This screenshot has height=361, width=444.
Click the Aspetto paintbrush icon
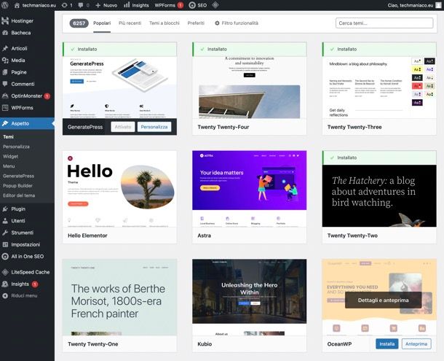click(x=5, y=123)
